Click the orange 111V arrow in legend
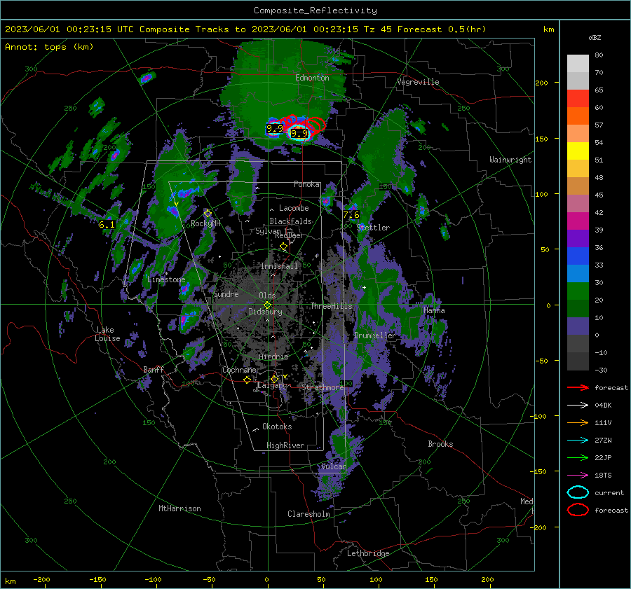Viewport: 631px width, 589px height. [578, 422]
